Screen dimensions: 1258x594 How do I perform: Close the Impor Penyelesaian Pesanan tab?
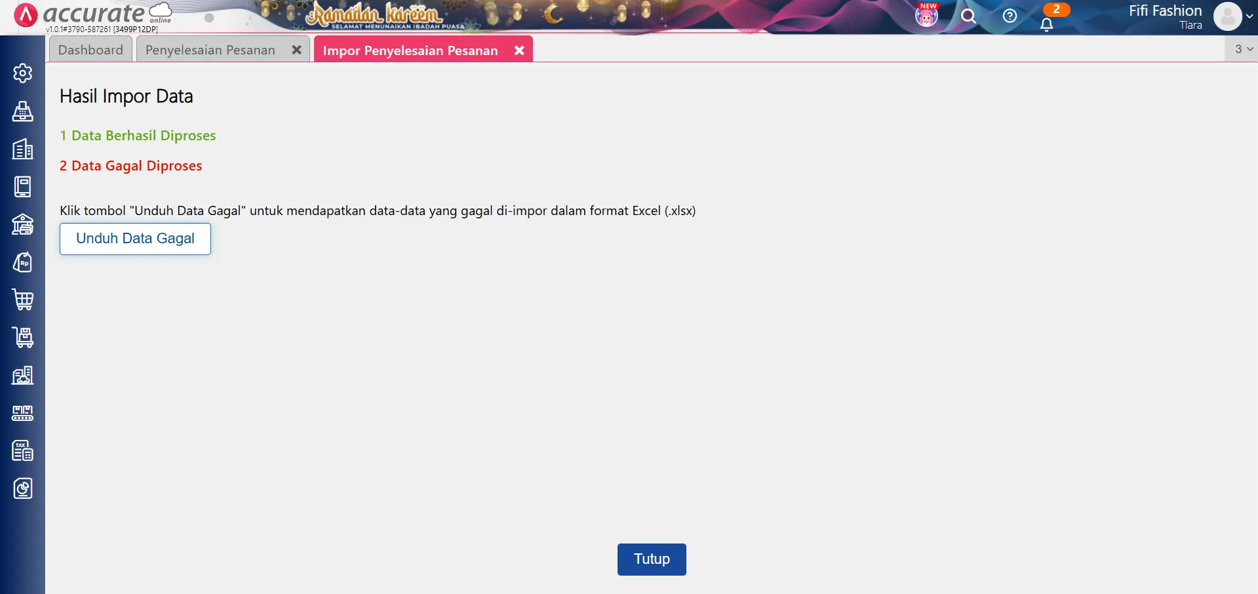coord(519,50)
